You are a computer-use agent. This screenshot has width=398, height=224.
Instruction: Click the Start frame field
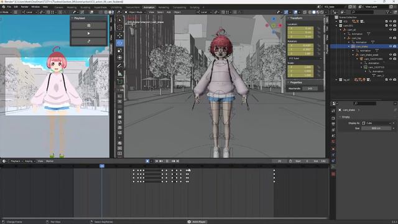(302, 161)
